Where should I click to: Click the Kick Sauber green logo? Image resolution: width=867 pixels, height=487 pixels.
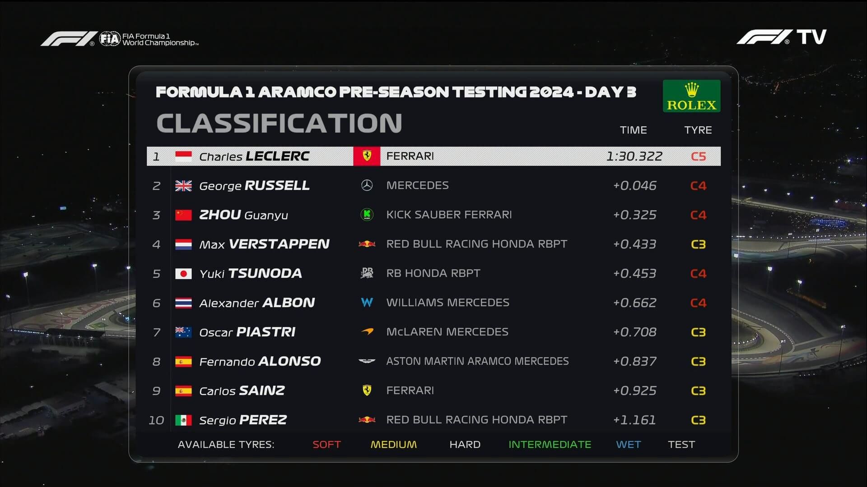tap(367, 215)
